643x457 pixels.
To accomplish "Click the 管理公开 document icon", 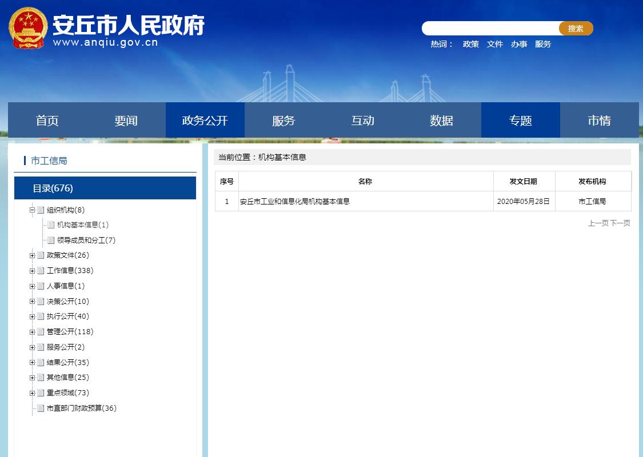I will coord(41,331).
